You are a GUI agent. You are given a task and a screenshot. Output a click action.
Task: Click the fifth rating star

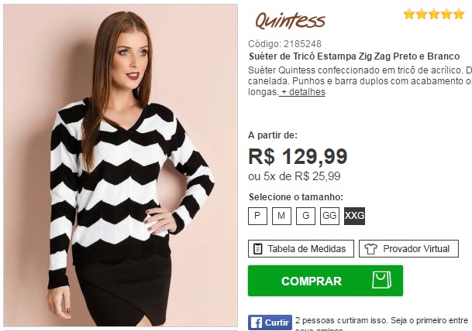coord(459,14)
